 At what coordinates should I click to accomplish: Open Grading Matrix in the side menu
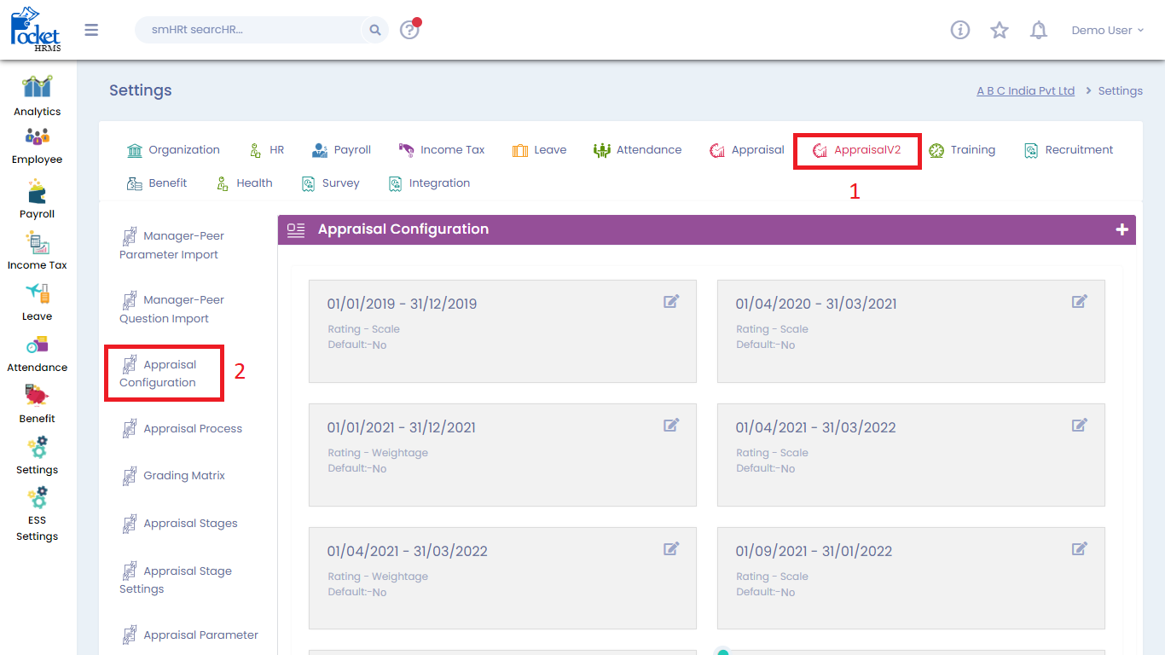click(183, 476)
